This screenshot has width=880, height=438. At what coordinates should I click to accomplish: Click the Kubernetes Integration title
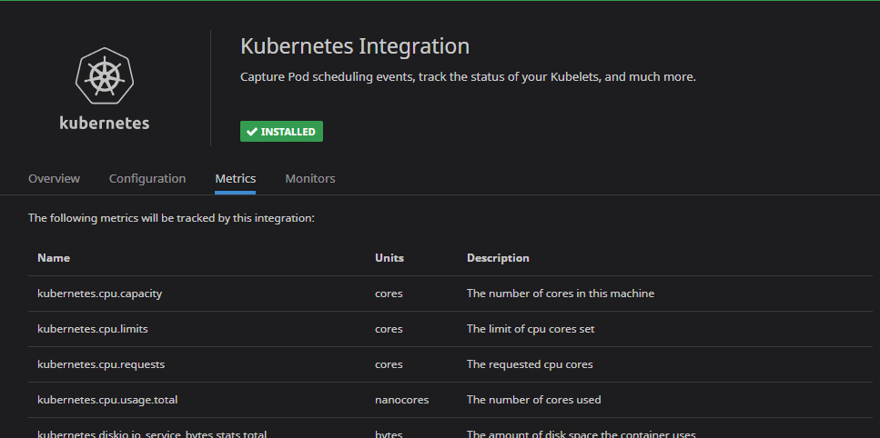(355, 46)
